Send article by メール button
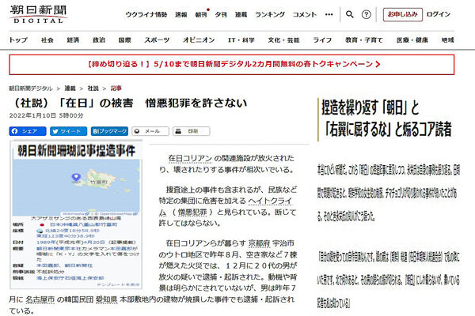The width and height of the screenshot is (475, 316). [x=150, y=131]
